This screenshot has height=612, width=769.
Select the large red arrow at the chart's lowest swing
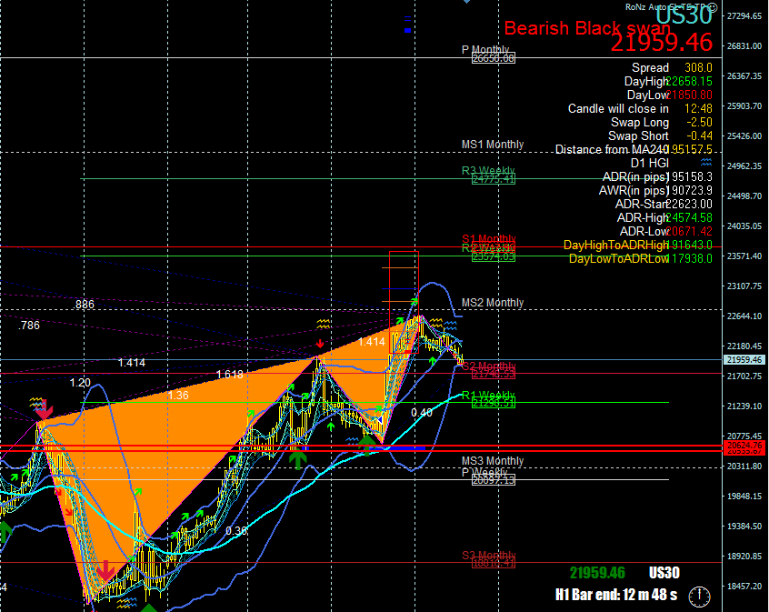click(x=105, y=570)
